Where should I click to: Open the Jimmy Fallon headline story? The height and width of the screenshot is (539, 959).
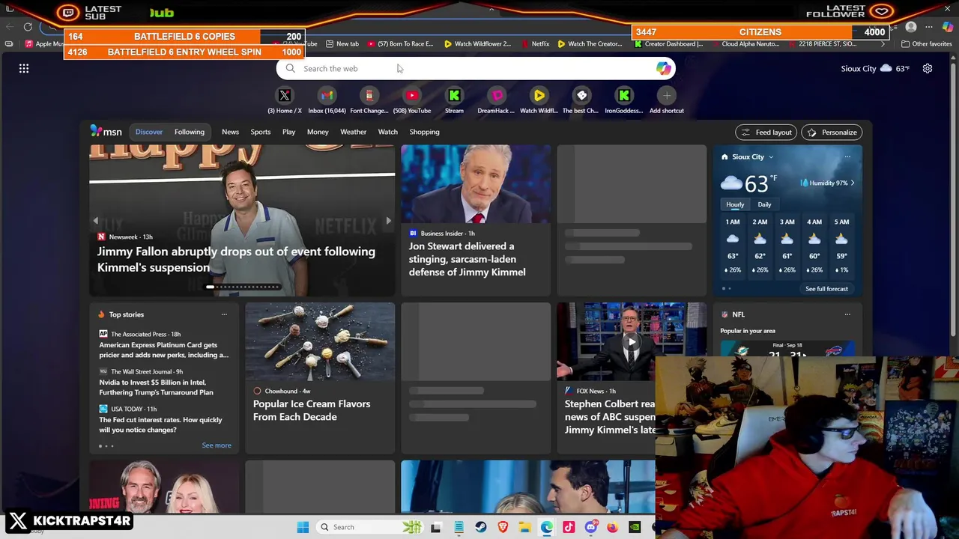(x=236, y=259)
